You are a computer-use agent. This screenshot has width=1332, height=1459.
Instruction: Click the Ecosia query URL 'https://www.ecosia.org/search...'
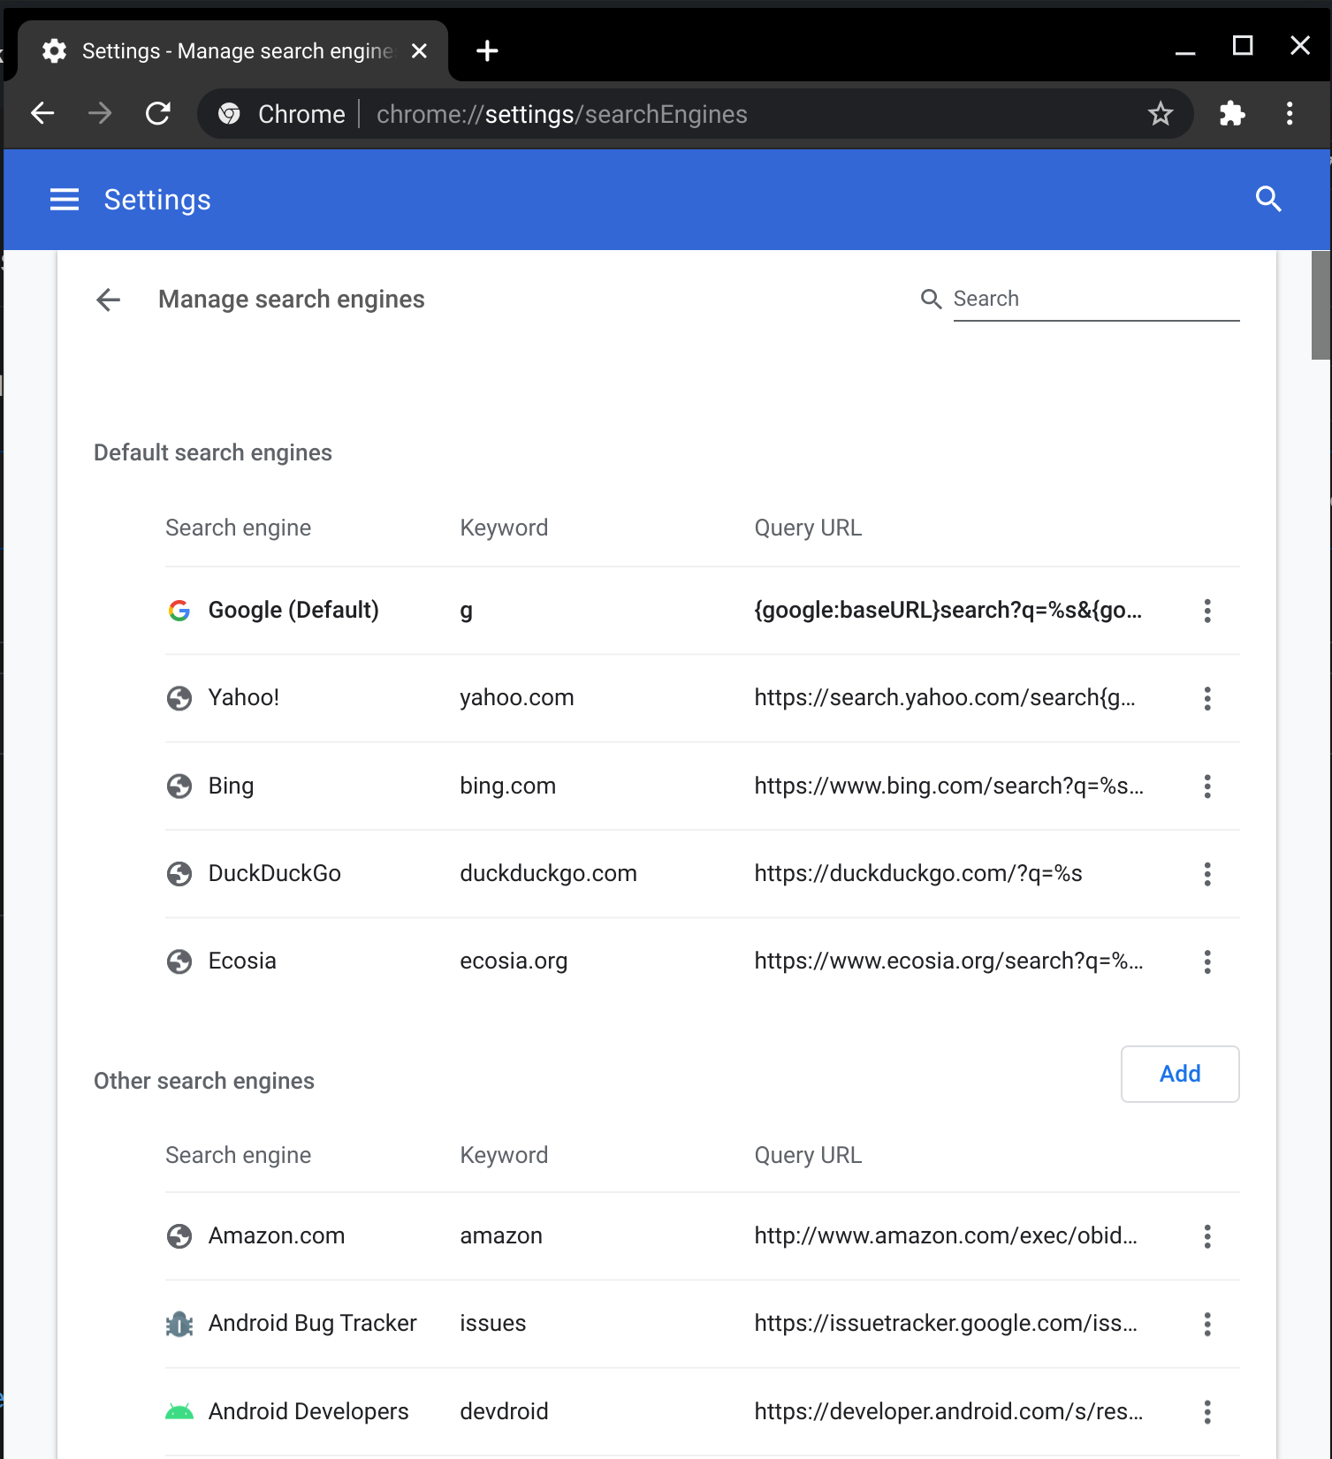tap(949, 961)
